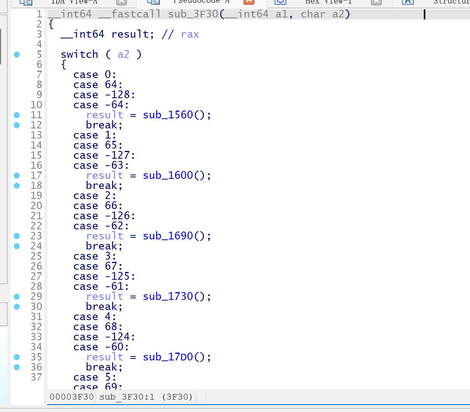The image size is (470, 412).
Task: Click the Pseudocode-A tab icon
Action: coord(153,2)
